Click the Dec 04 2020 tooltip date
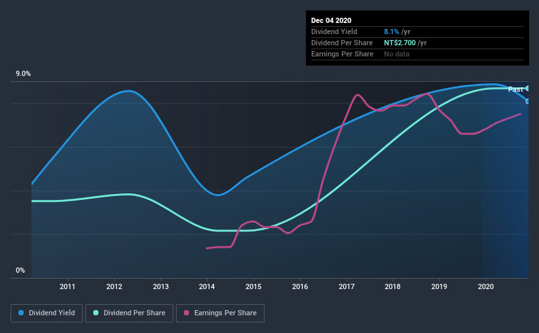539x333 pixels. [x=331, y=20]
